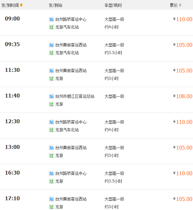Screen dimensions: 193x210
Task: Click the ¥108.00 price in the 11:40 row
Action: (x=183, y=96)
